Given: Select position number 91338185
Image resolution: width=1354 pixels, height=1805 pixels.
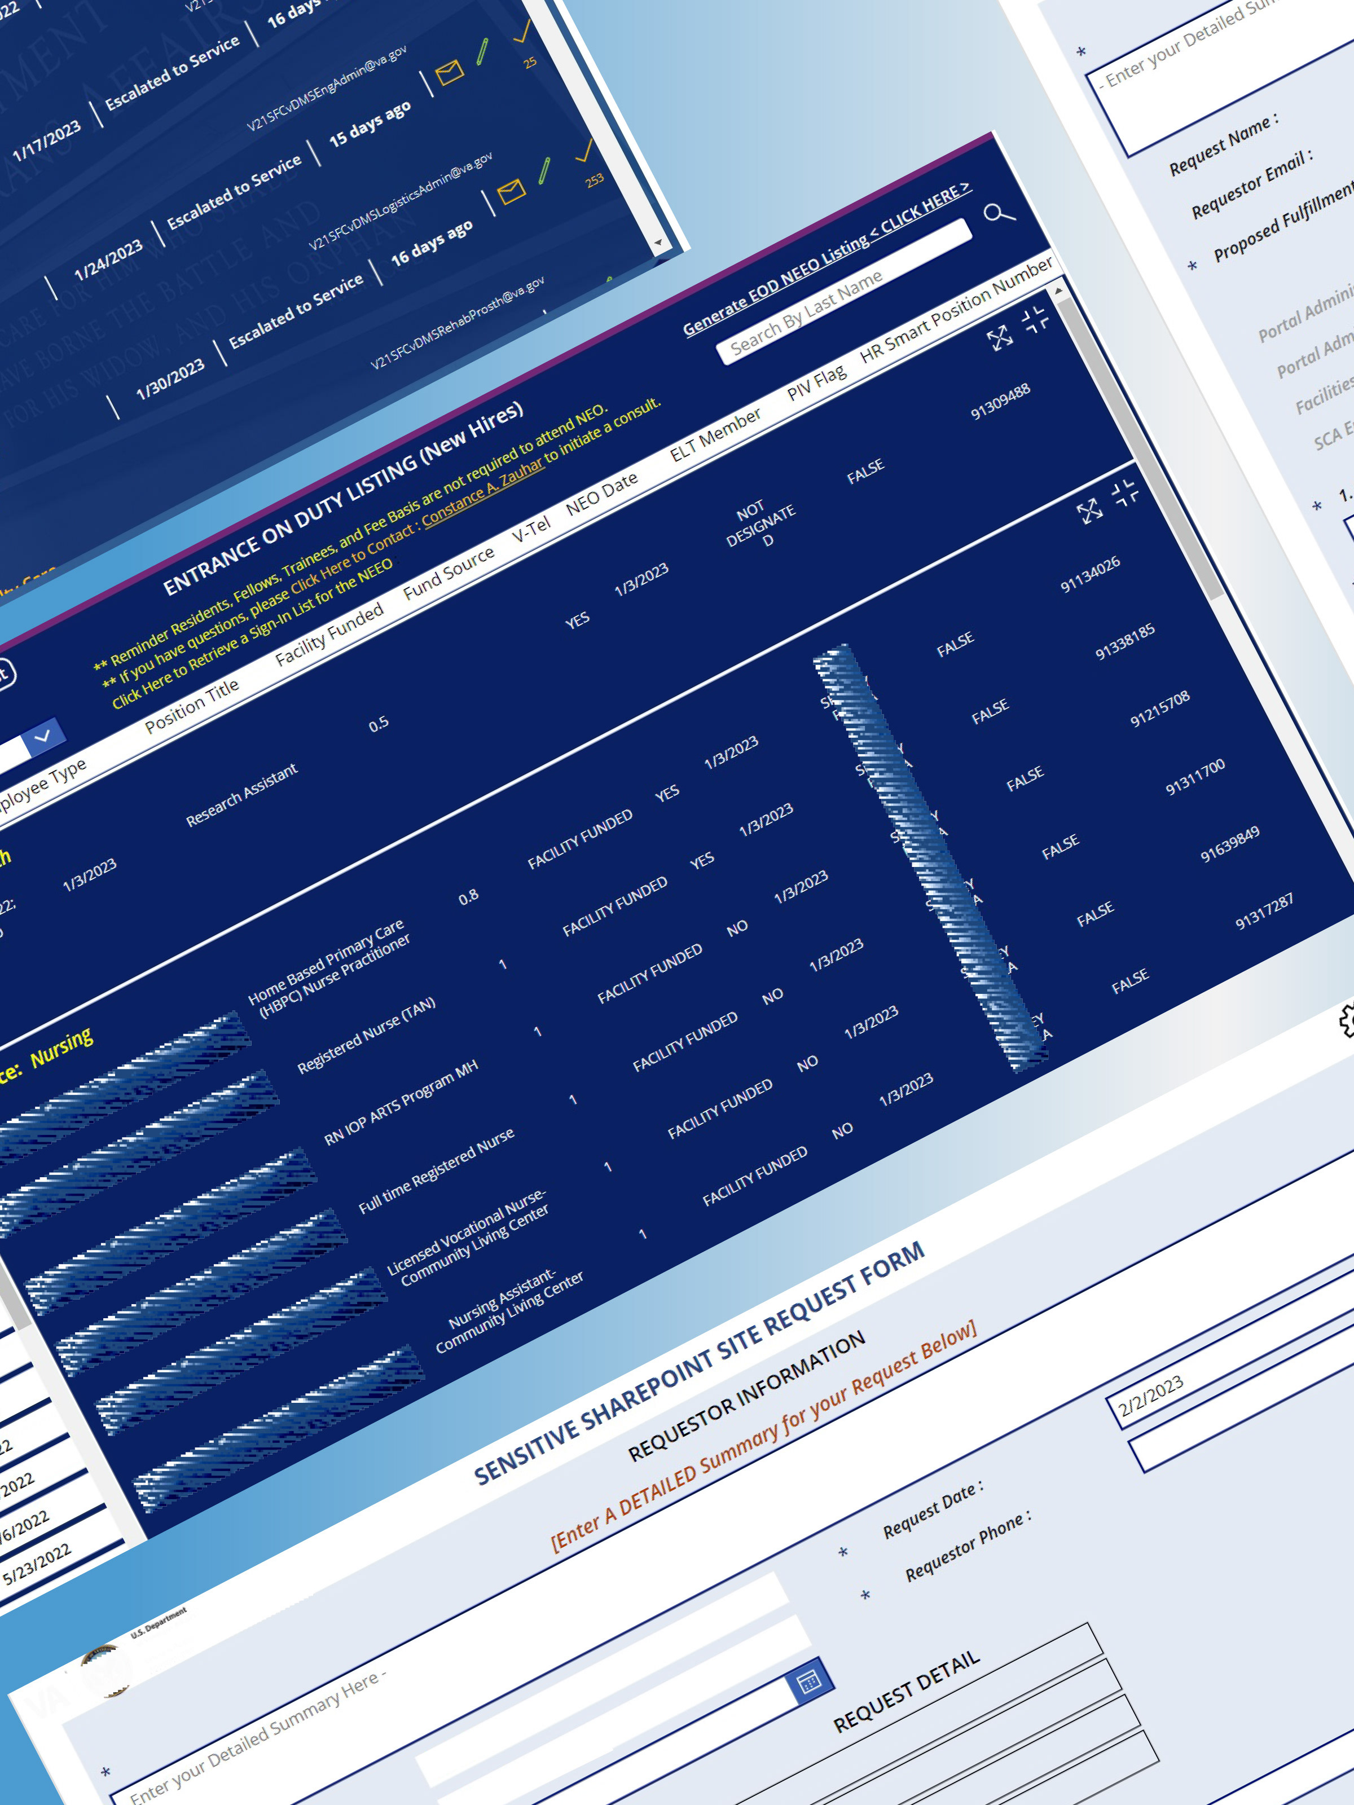Looking at the screenshot, I should (x=1124, y=641).
